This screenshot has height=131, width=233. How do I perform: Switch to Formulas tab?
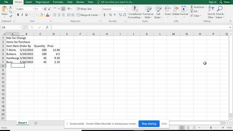click(x=58, y=2)
